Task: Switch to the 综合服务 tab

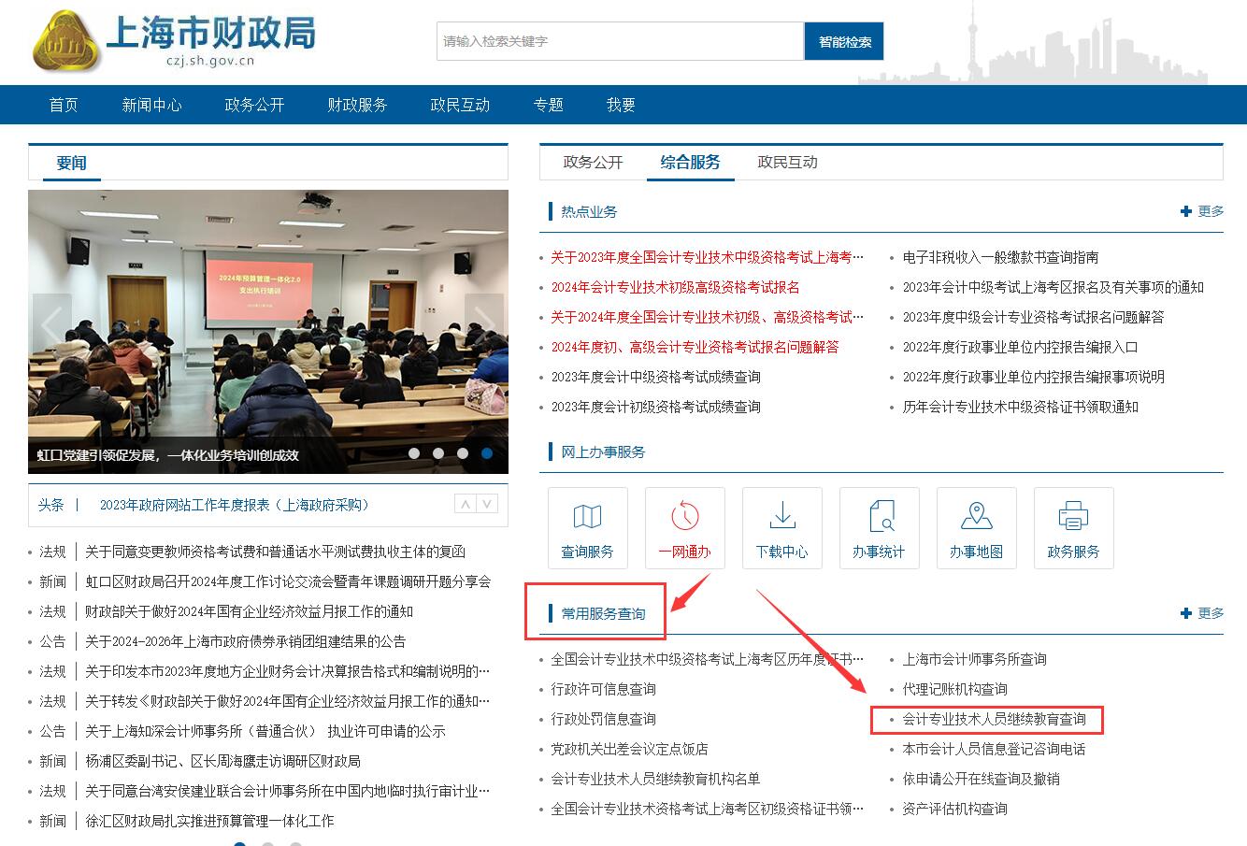Action: pos(690,162)
